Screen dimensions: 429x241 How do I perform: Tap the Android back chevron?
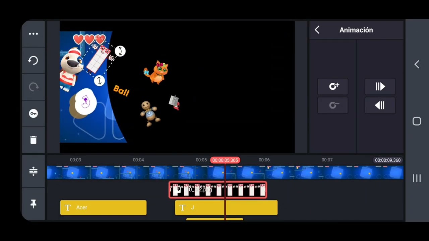coord(417,64)
